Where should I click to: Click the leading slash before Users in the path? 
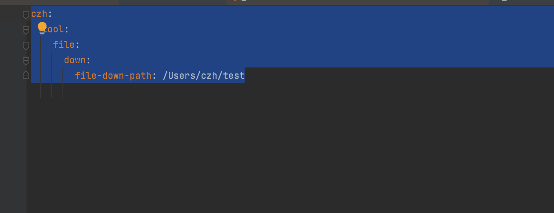pos(166,76)
